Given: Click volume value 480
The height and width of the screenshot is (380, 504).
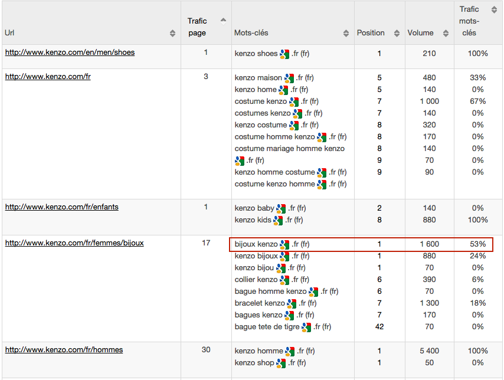Looking at the screenshot, I should 430,78.
